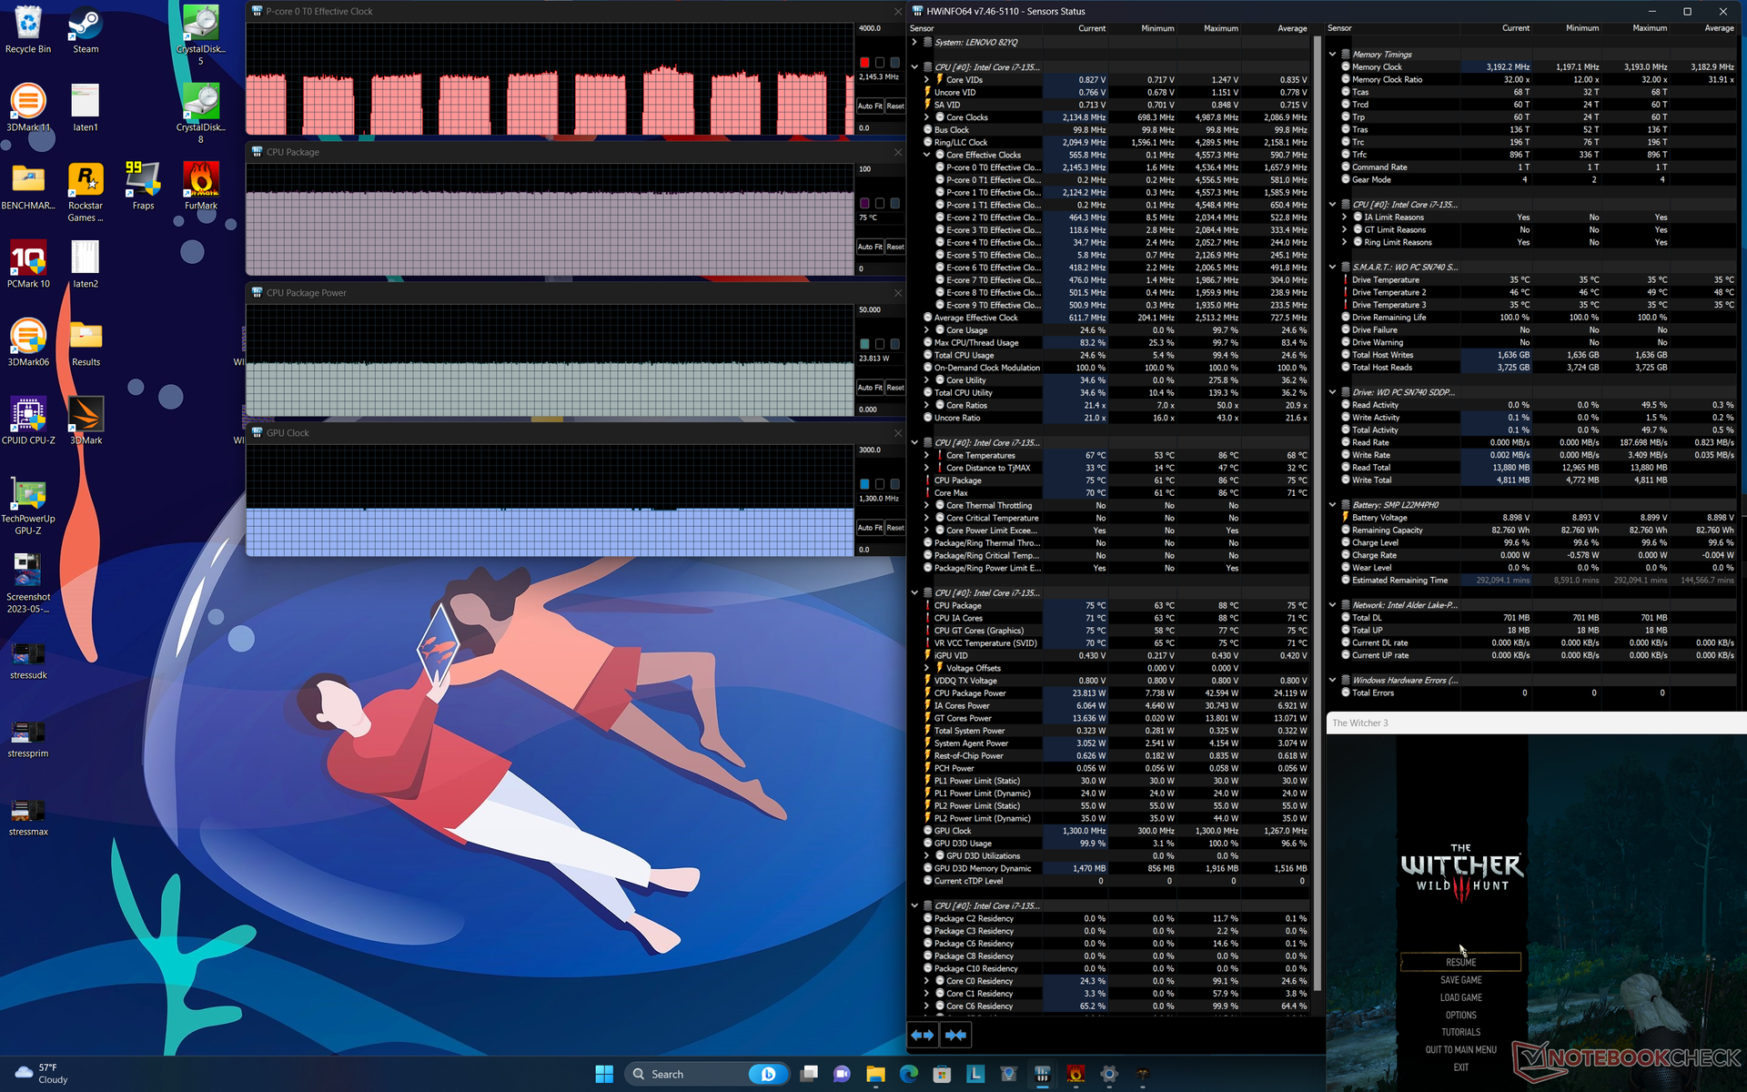The height and width of the screenshot is (1092, 1747).
Task: Select TUTORIALS in Witcher 3 menu
Action: pyautogui.click(x=1460, y=1032)
